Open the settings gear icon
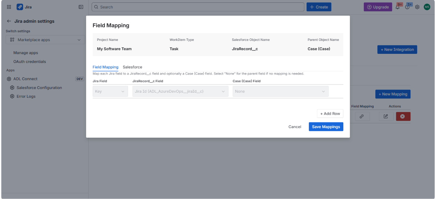 point(417,7)
